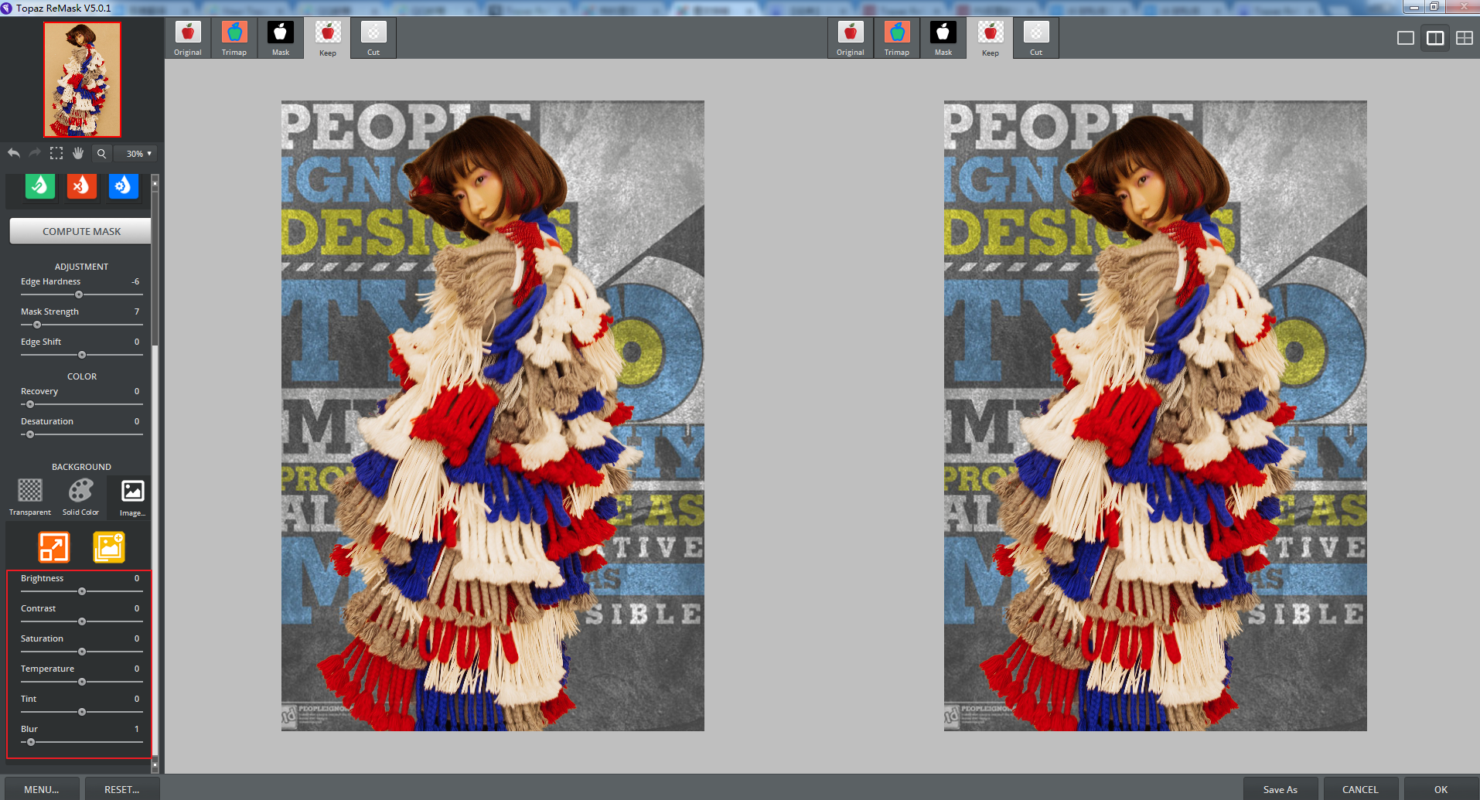The width and height of the screenshot is (1480, 800).
Task: Adjust the Tint slider
Action: (x=81, y=712)
